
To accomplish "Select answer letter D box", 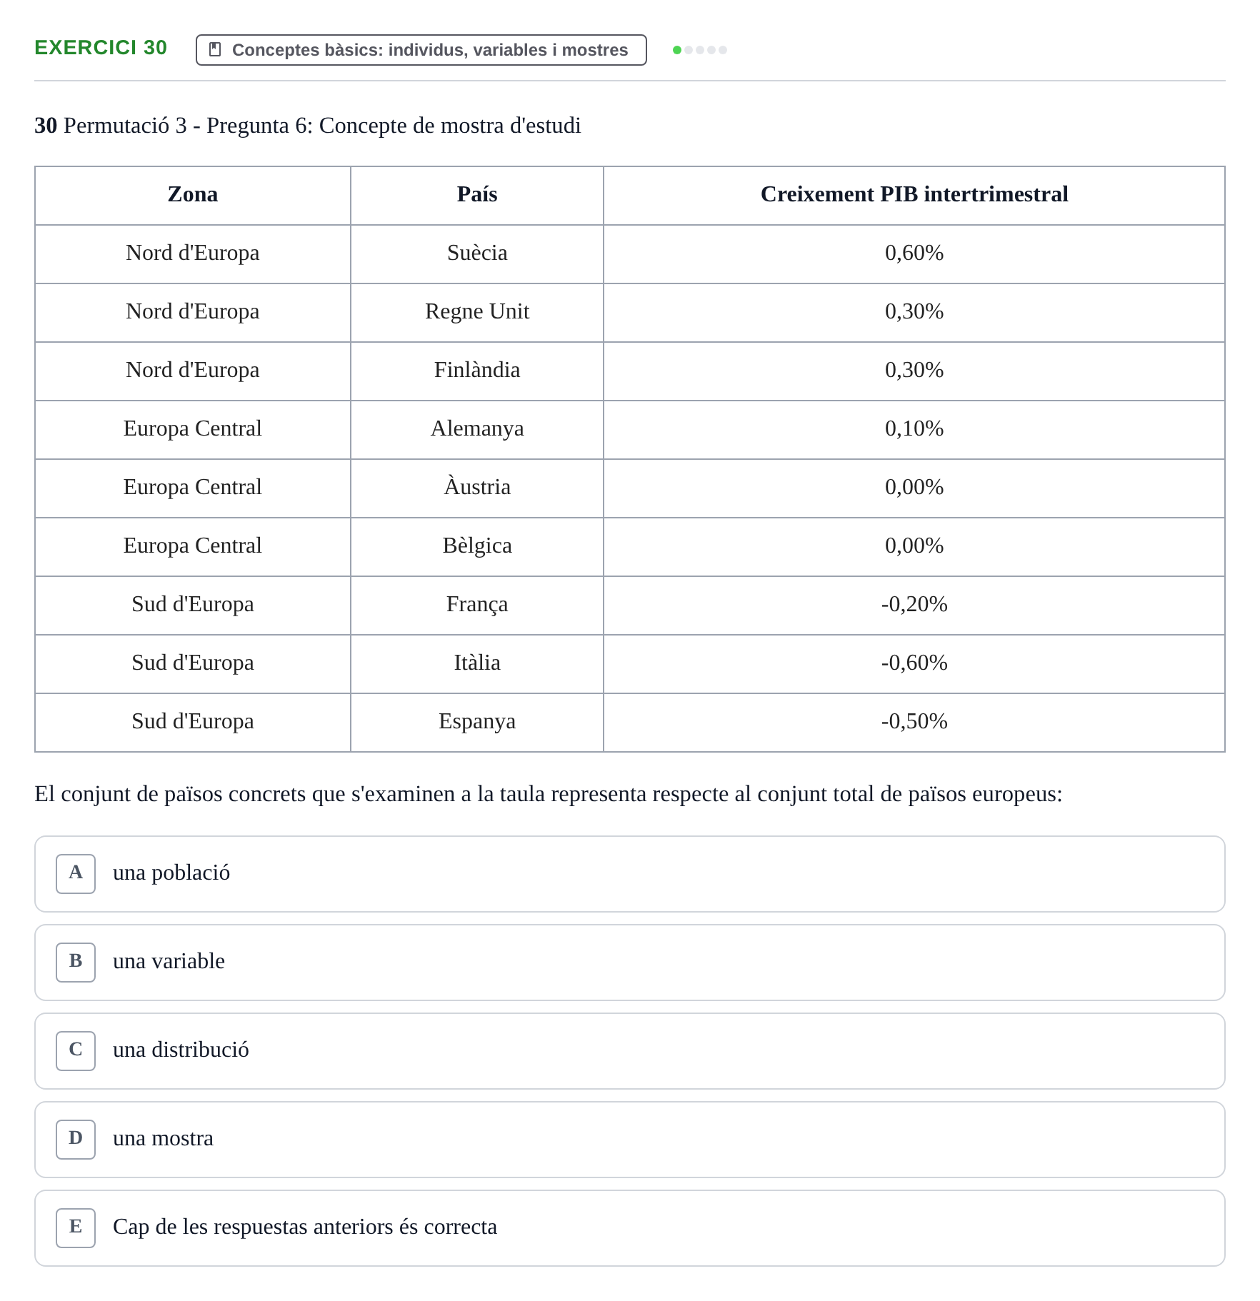I will 76,1139.
